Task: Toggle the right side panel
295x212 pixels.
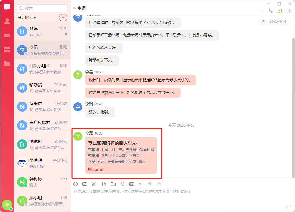Action: click(x=289, y=11)
